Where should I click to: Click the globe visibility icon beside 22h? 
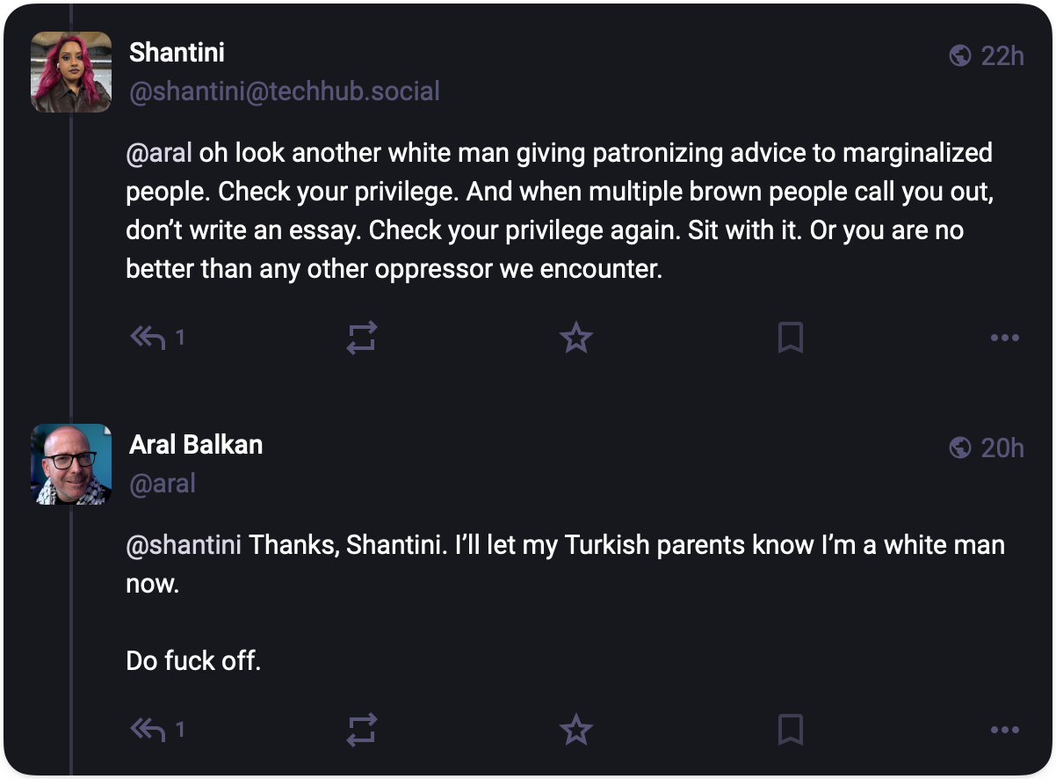[x=960, y=56]
